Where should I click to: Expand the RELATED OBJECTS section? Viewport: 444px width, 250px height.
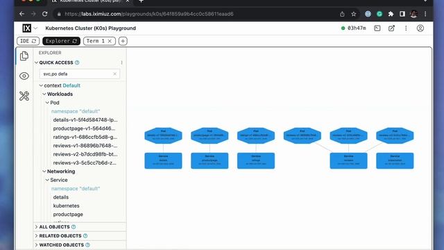point(36,236)
